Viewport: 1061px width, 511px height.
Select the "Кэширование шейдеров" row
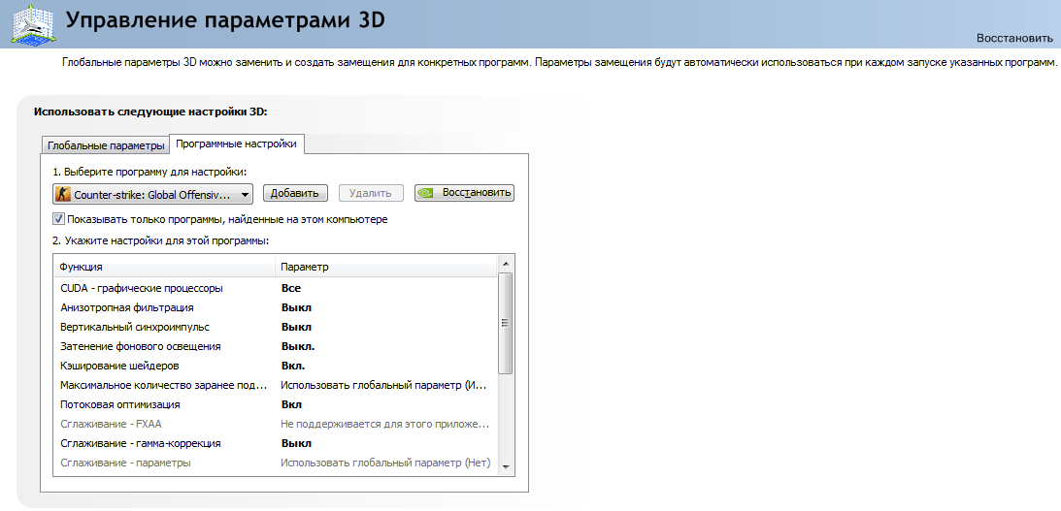[276, 367]
